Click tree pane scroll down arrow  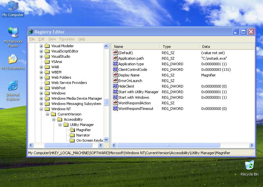(x=106, y=139)
